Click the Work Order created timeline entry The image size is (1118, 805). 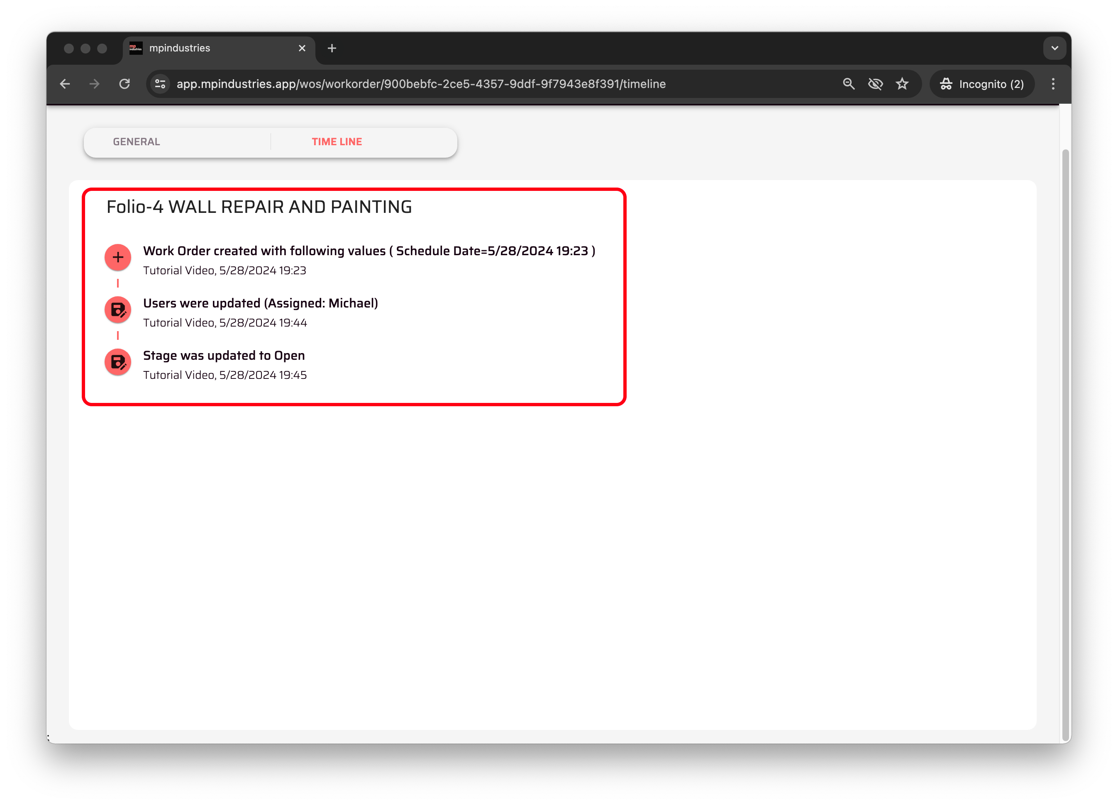click(369, 251)
